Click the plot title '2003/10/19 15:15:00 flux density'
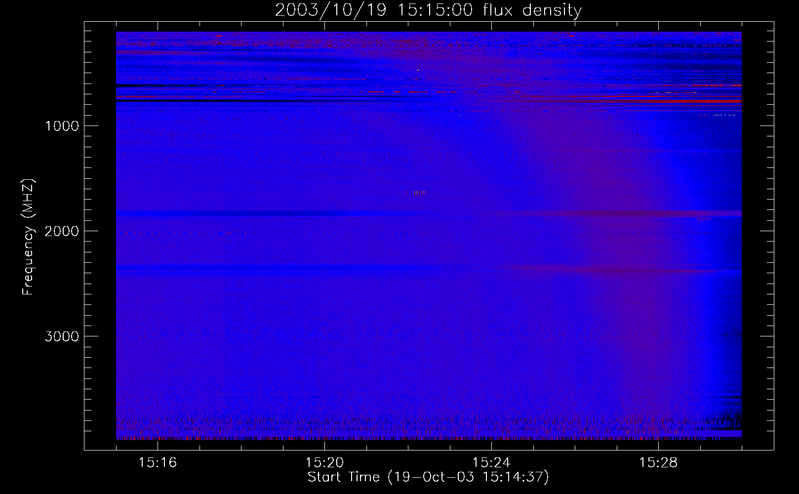The image size is (799, 494). [428, 10]
